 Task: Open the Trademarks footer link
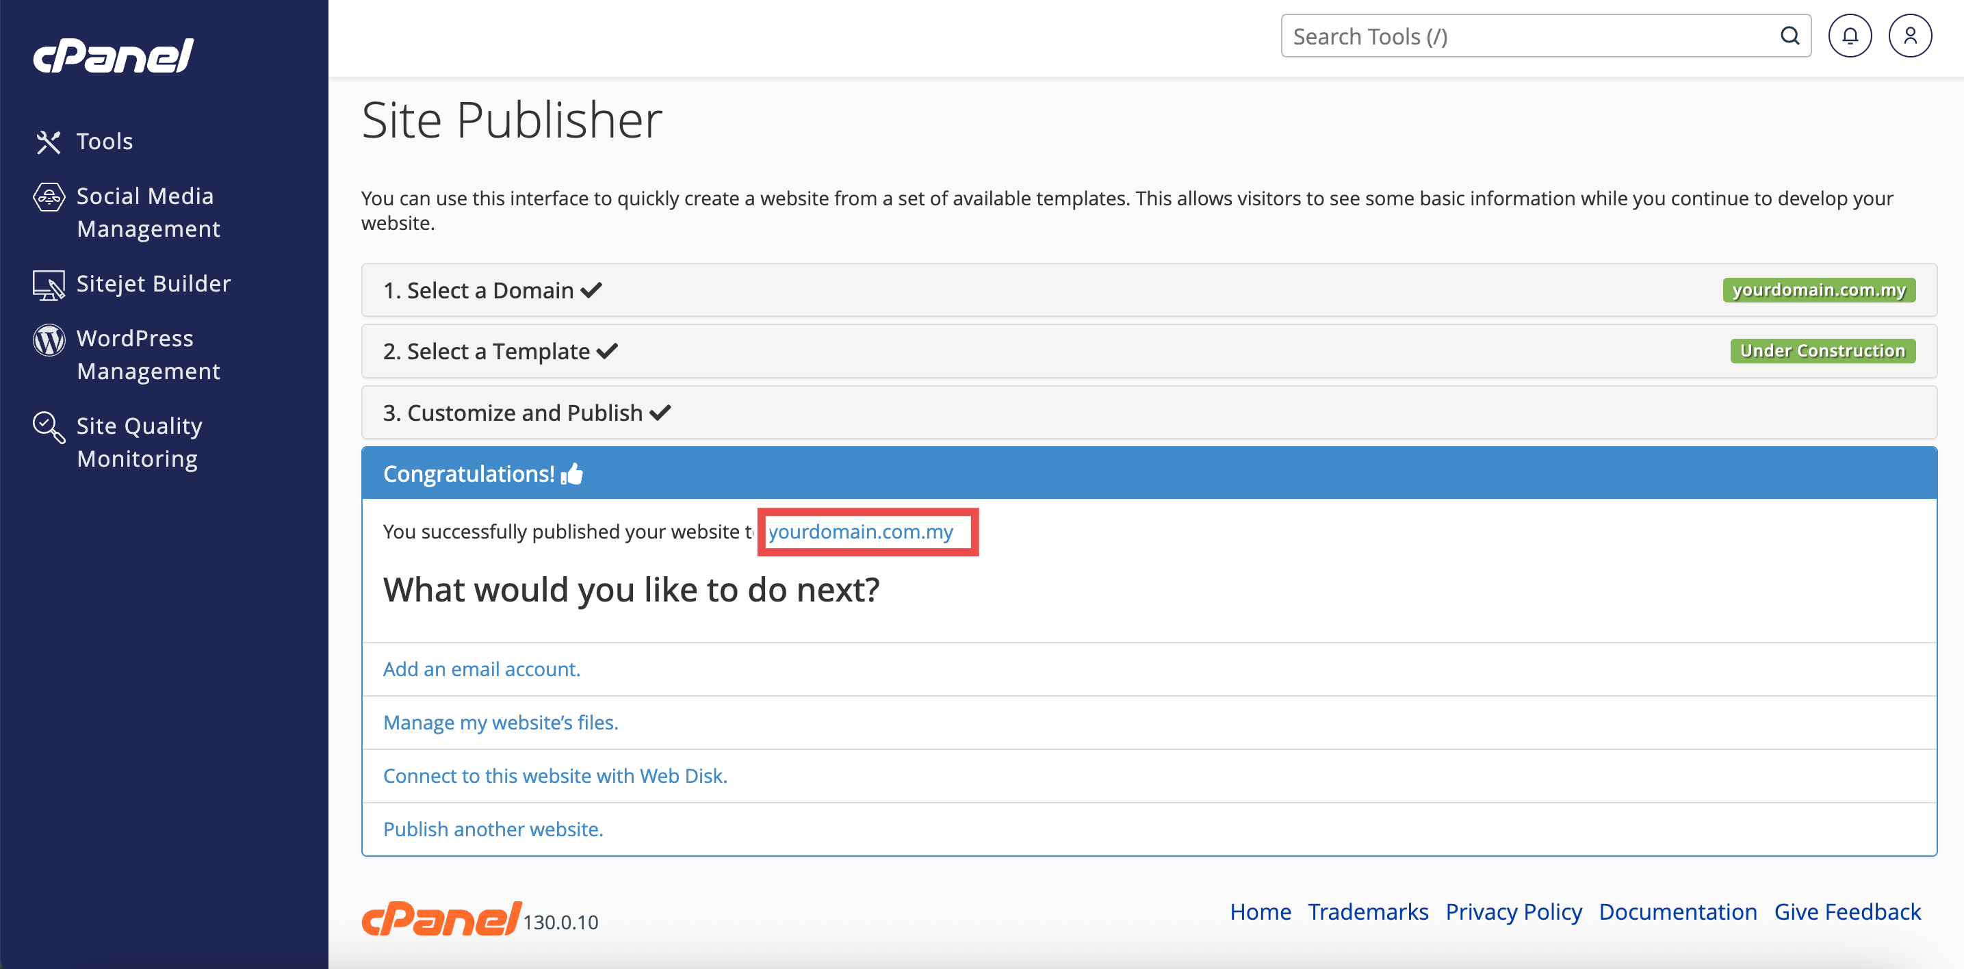(x=1368, y=912)
